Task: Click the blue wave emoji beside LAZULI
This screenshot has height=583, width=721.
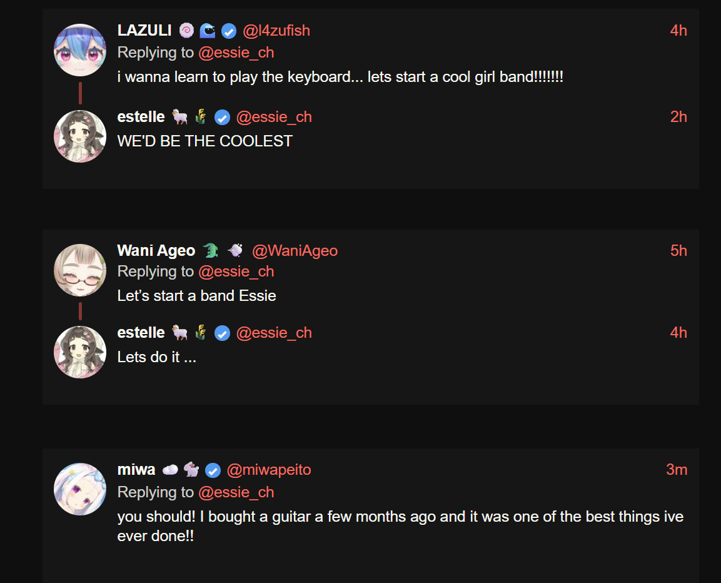Action: point(208,30)
